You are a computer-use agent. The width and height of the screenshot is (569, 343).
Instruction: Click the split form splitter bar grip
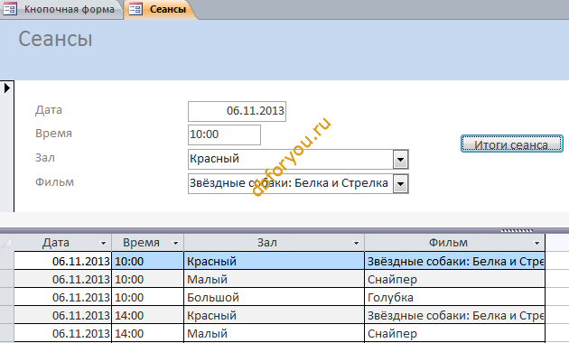coord(517,230)
